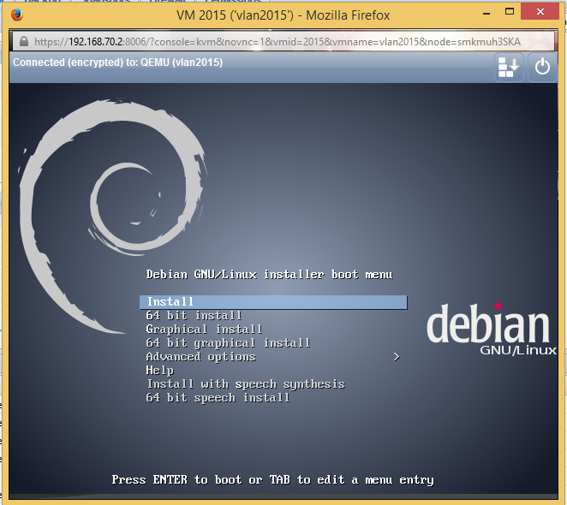Viewport: 567px width, 505px height.
Task: Expand the Advanced options submenu arrow
Action: (397, 357)
